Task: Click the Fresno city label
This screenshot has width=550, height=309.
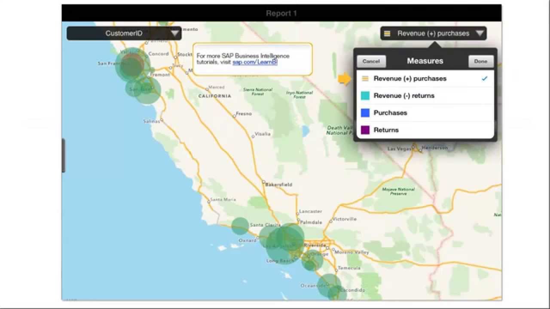Action: tap(244, 114)
